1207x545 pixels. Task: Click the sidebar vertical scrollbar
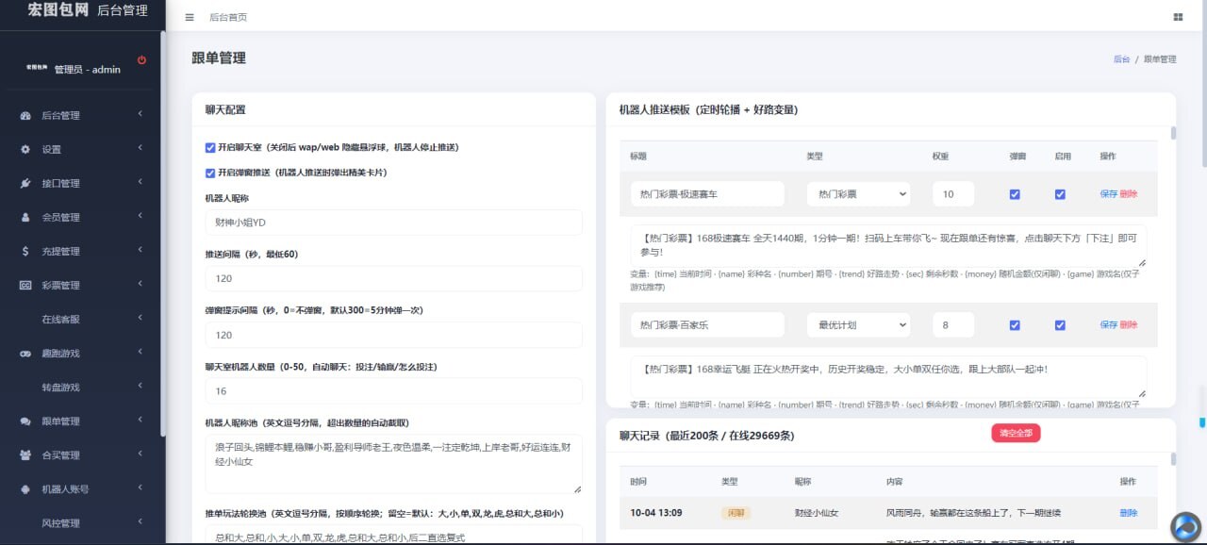(163, 236)
